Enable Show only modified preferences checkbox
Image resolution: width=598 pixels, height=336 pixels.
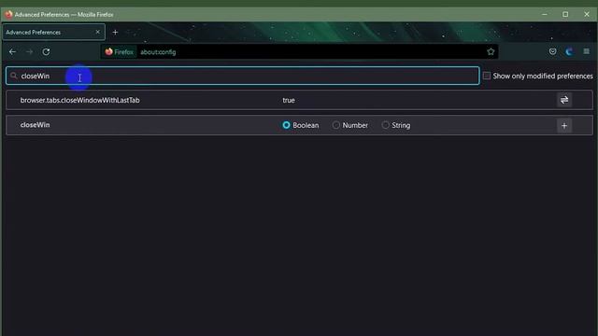pos(487,76)
